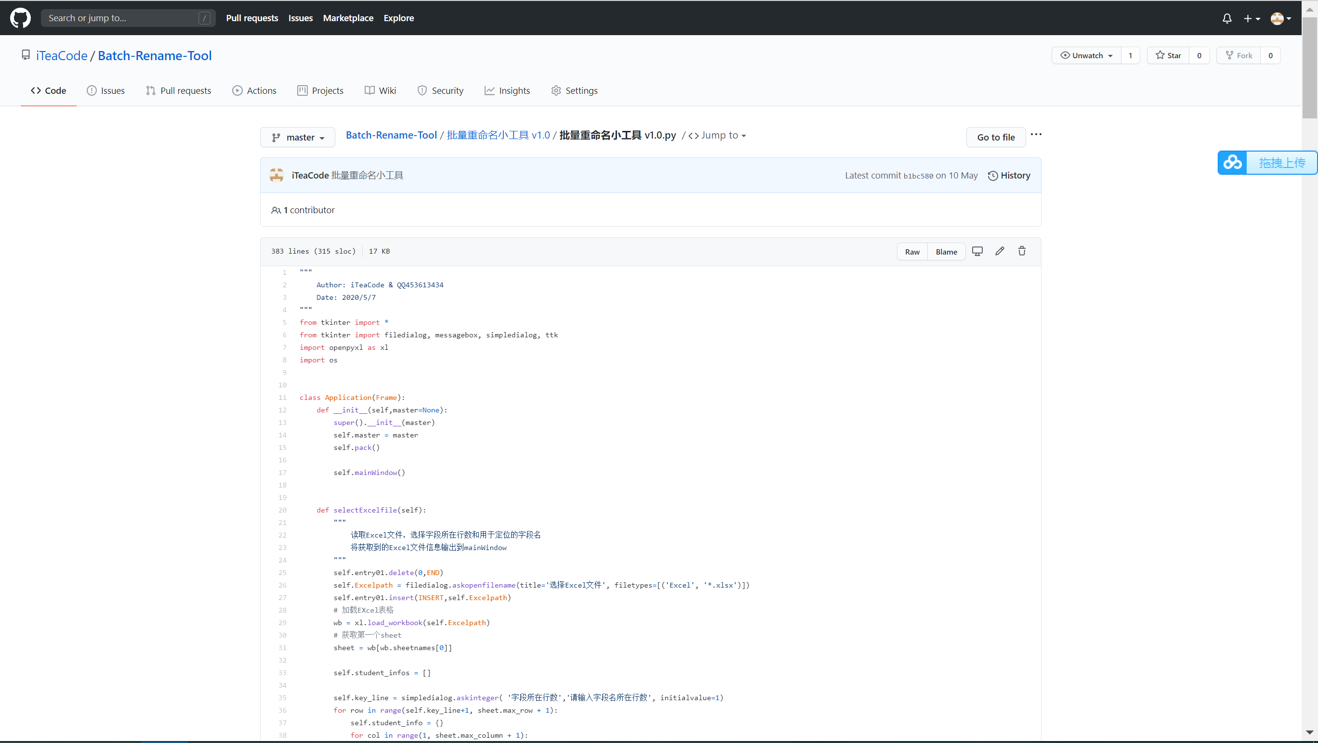
Task: Click the 批量重命名小工具 commit message
Action: (368, 175)
